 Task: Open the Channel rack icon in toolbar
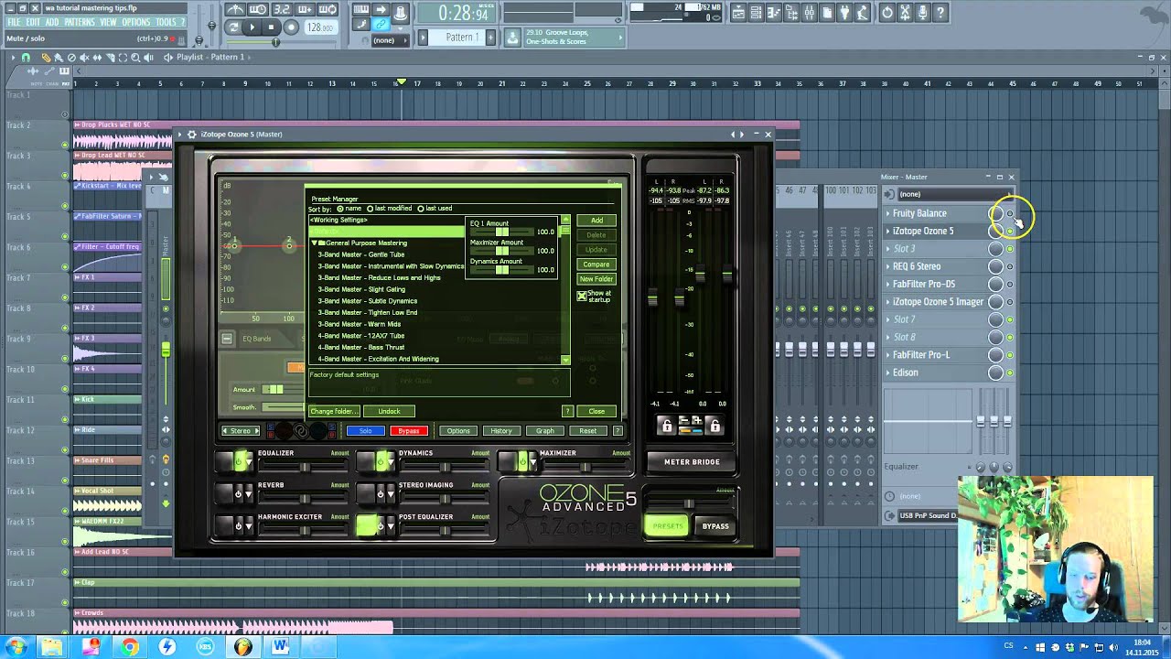[x=757, y=13]
